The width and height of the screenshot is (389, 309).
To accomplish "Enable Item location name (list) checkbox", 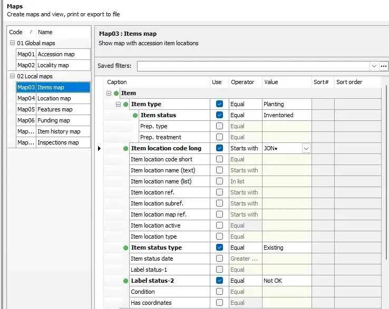I will (219, 181).
